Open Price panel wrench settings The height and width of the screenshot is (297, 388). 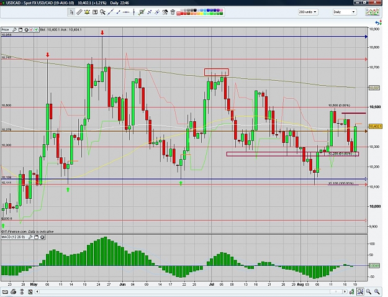[x=15, y=30]
